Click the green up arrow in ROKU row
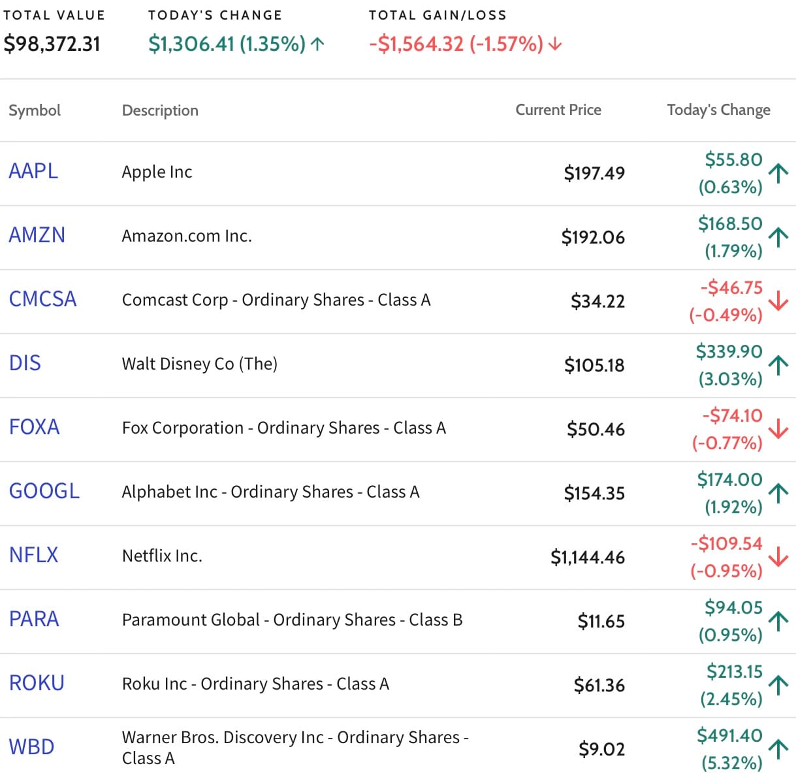The height and width of the screenshot is (781, 796). click(x=778, y=685)
